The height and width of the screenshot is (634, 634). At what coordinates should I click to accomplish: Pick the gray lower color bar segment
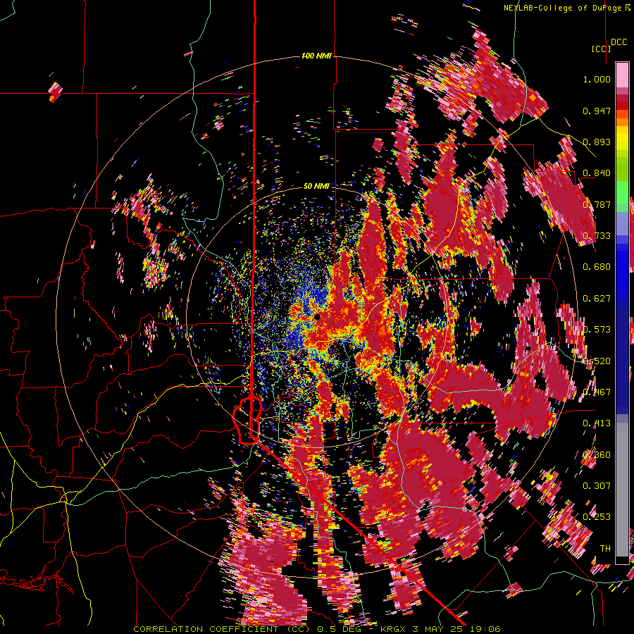click(622, 490)
